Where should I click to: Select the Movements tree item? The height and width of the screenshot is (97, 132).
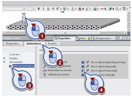pos(16,62)
